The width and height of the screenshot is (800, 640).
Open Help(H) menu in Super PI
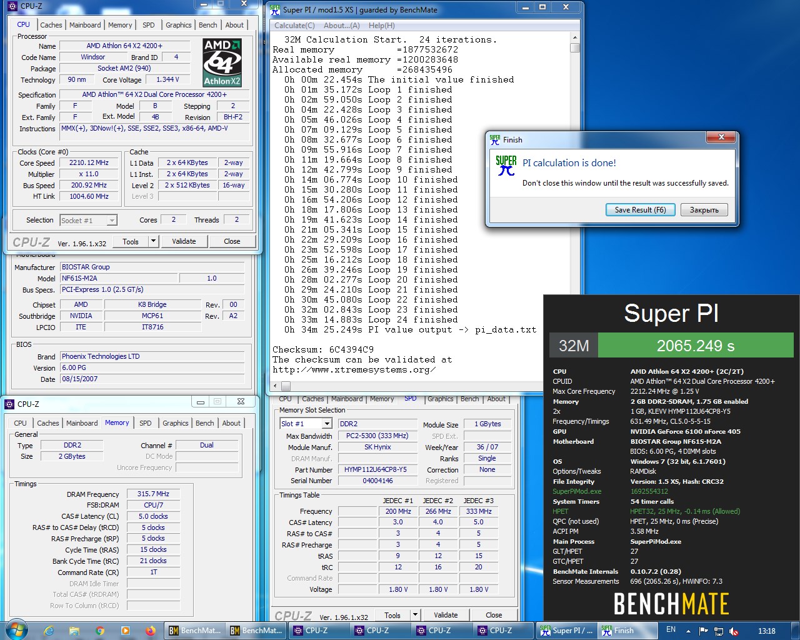(x=381, y=26)
